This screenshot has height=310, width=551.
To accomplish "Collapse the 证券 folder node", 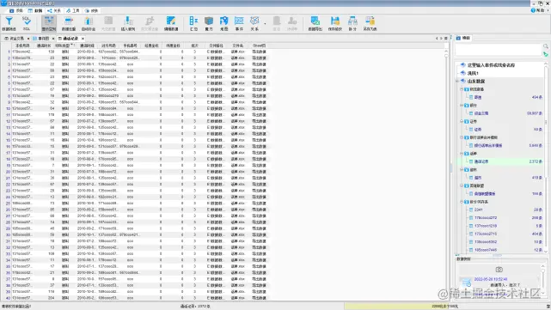I will pos(462,121).
